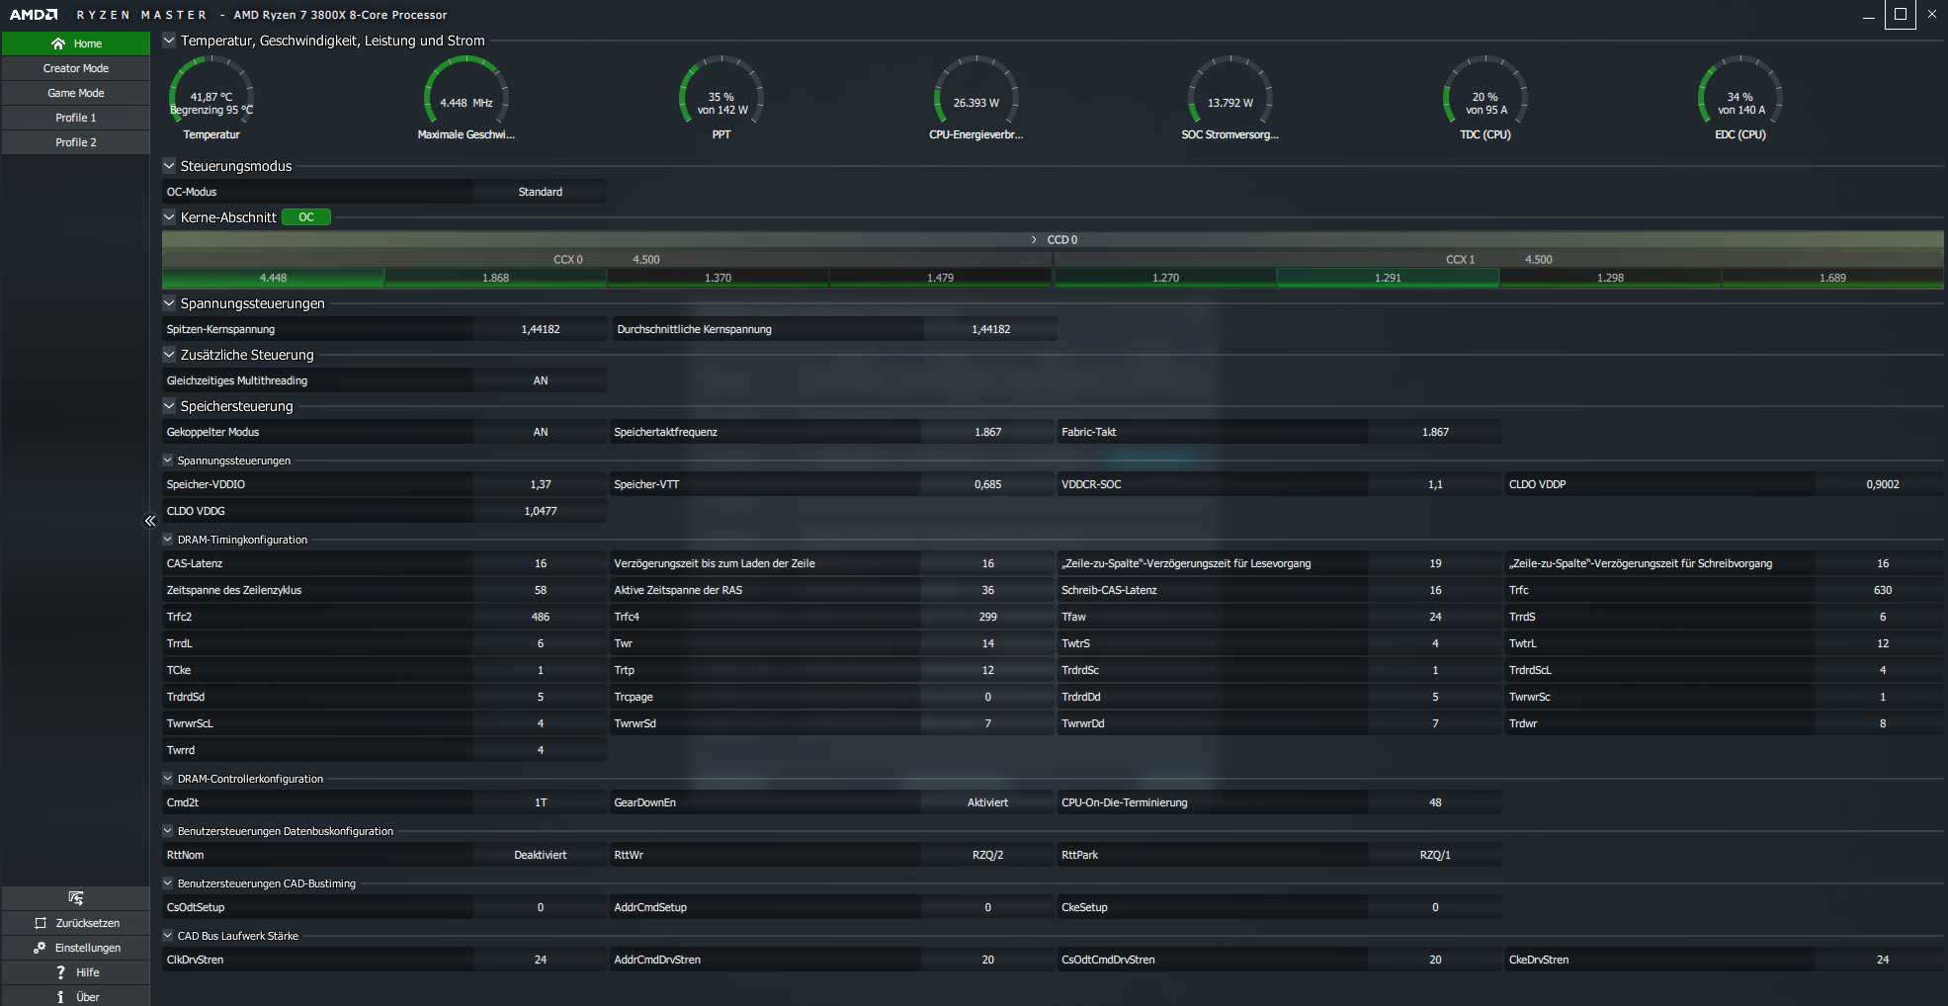
Task: Click the Gleichzeitiges Multithreading value AN
Action: pyautogui.click(x=541, y=380)
